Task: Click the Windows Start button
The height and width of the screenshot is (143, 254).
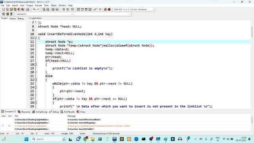Action: (26, 139)
